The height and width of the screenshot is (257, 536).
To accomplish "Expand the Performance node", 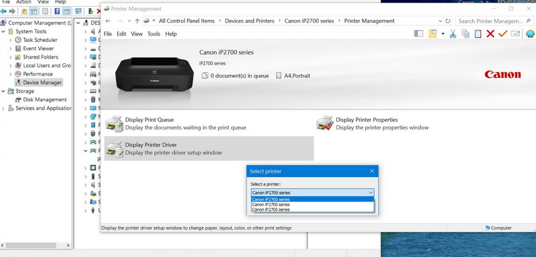I will [x=10, y=74].
